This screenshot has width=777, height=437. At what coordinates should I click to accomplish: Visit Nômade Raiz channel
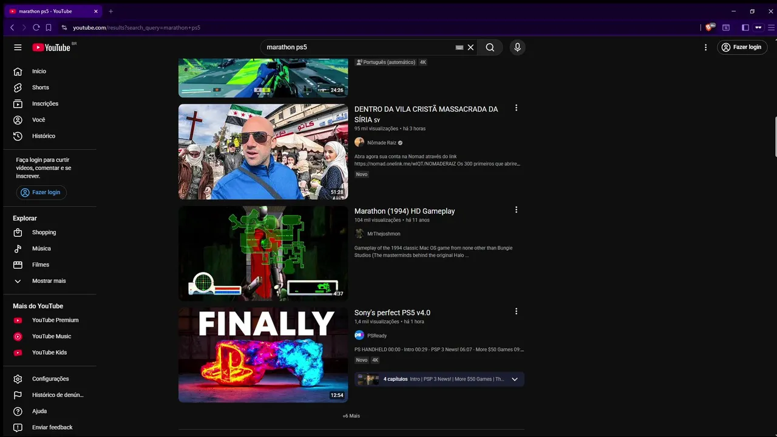click(381, 143)
